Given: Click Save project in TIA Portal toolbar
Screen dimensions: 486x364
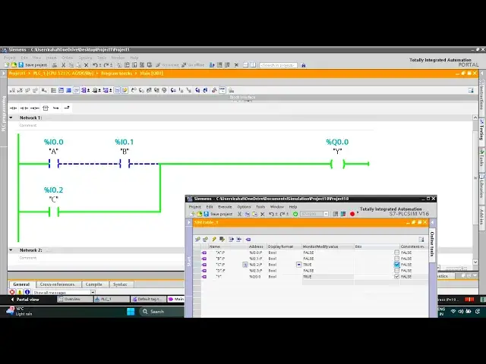Looking at the screenshot, I should click(x=33, y=65).
